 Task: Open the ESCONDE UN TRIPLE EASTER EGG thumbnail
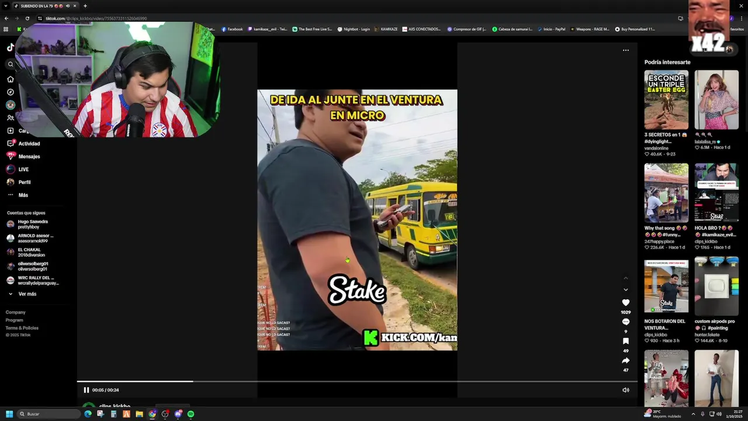(666, 100)
